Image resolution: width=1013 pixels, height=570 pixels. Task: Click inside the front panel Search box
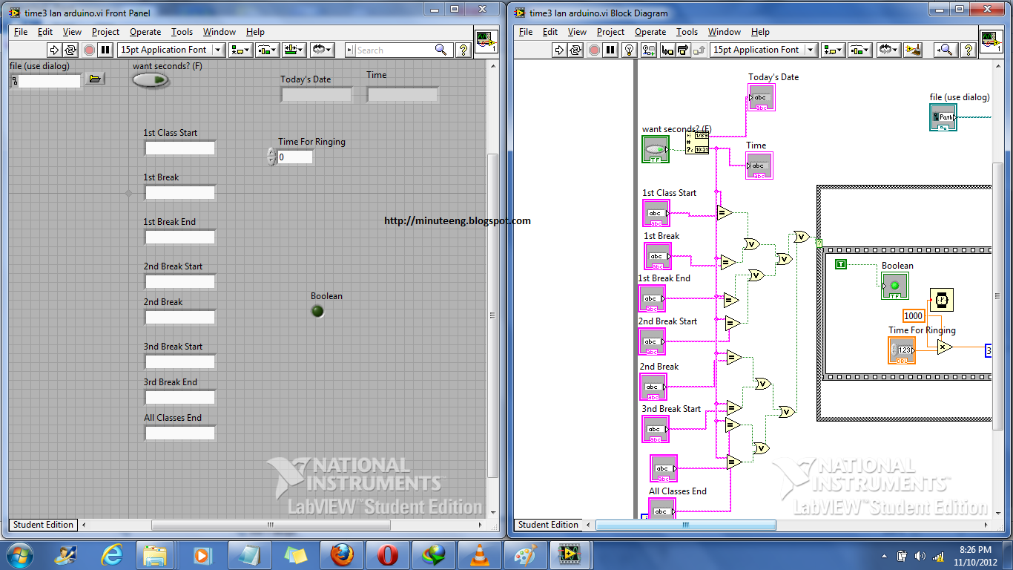pyautogui.click(x=400, y=50)
